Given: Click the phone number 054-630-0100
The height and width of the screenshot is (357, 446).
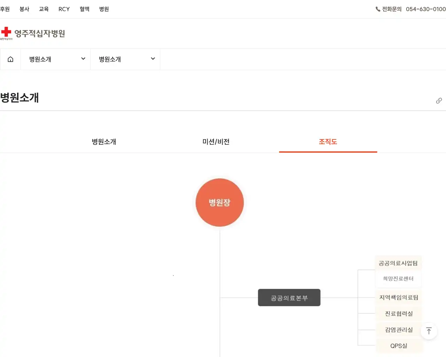Looking at the screenshot, I should [425, 9].
